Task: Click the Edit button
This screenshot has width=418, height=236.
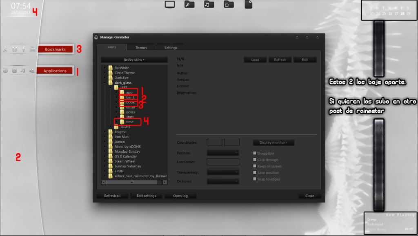Action: pyautogui.click(x=305, y=60)
